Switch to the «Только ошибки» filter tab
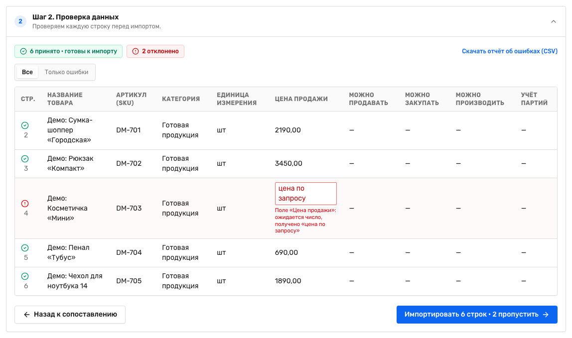The height and width of the screenshot is (338, 572). click(66, 72)
